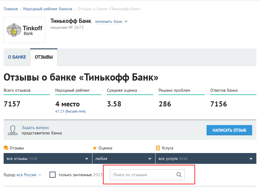Image resolution: width=260 pixels, height=187 pixels.
Task: Click the bank answers value '7156'
Action: 219,104
